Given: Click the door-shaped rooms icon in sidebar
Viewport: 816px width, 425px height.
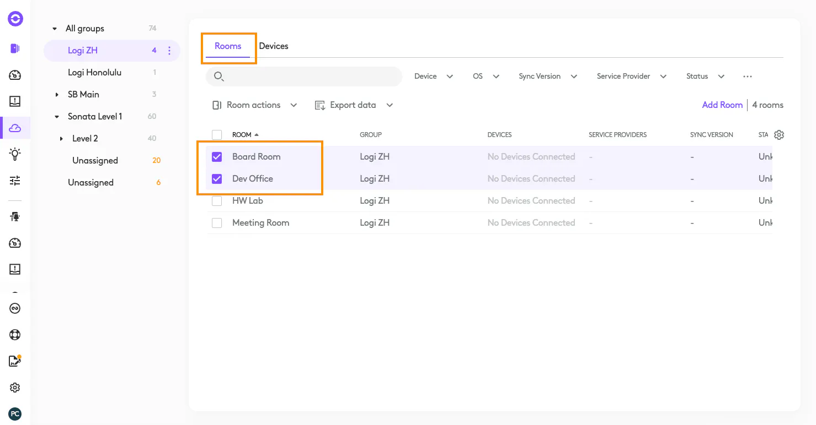Looking at the screenshot, I should (x=15, y=48).
